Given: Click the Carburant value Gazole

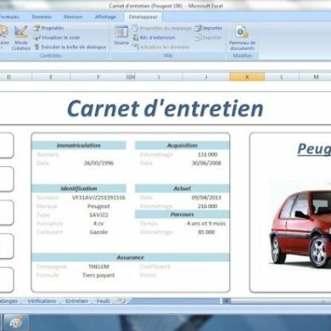Looking at the screenshot, I should tap(98, 232).
